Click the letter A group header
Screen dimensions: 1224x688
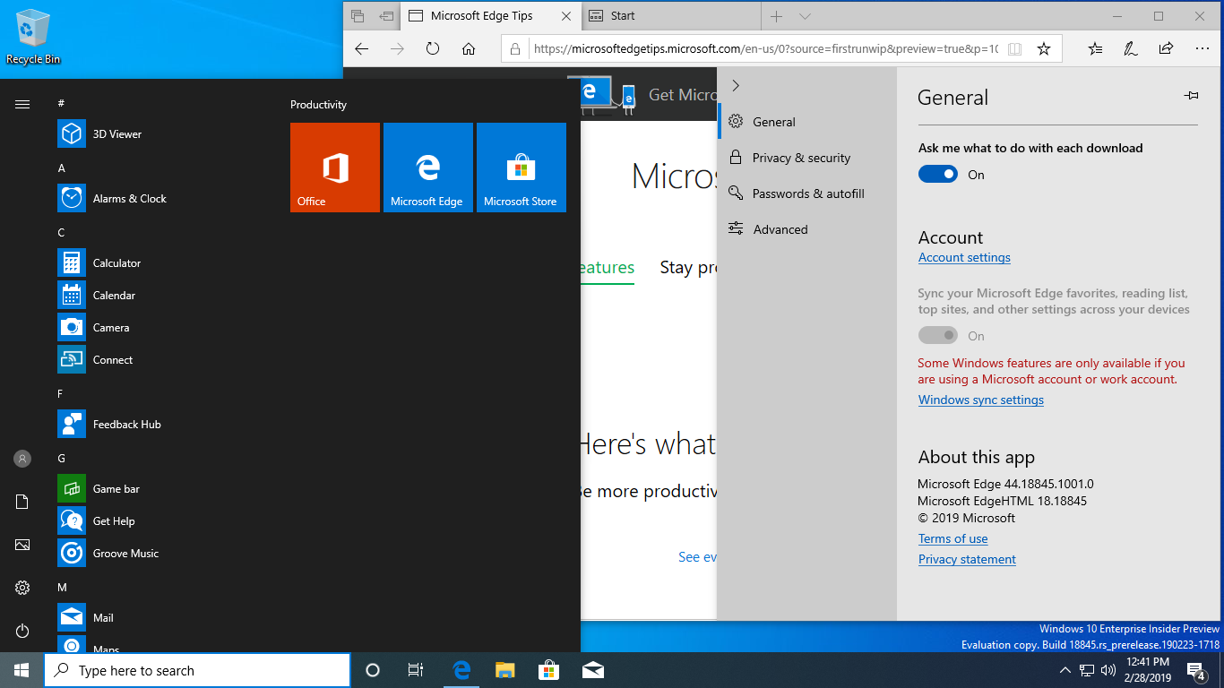pyautogui.click(x=61, y=168)
